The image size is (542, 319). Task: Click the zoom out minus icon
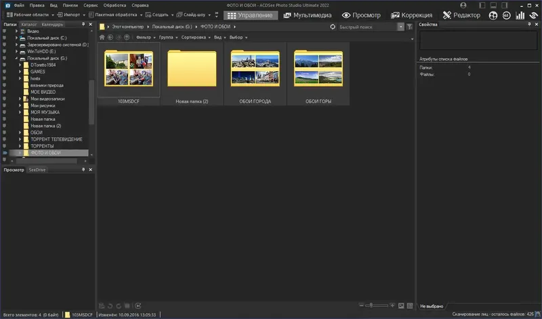361,305
